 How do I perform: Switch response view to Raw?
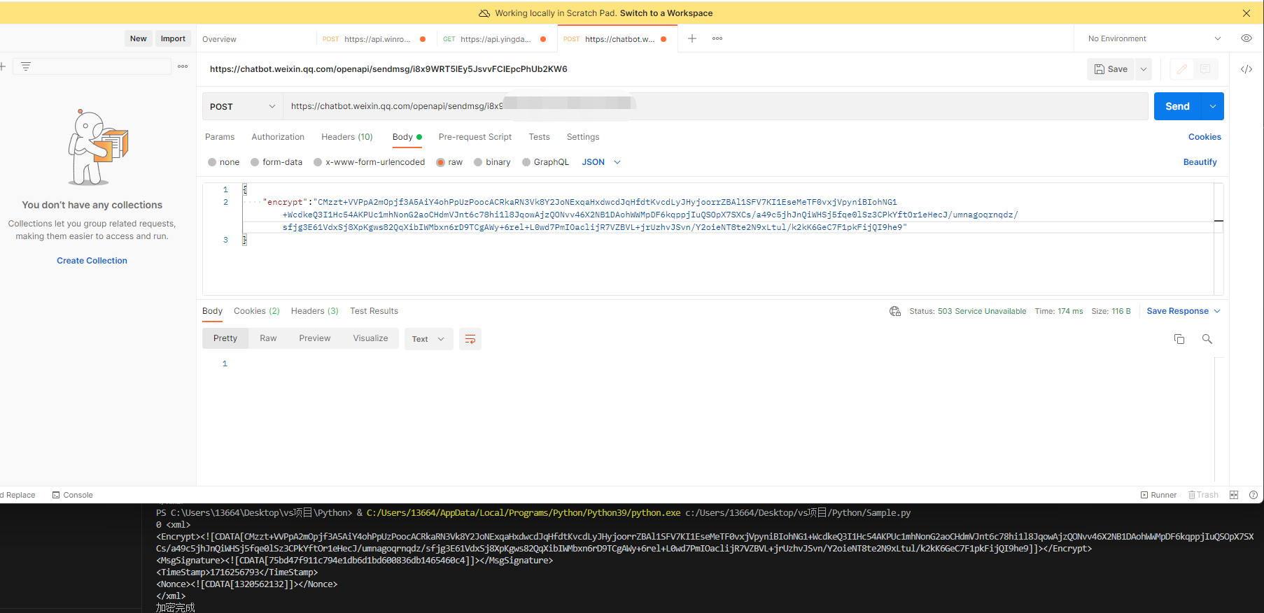click(x=268, y=338)
